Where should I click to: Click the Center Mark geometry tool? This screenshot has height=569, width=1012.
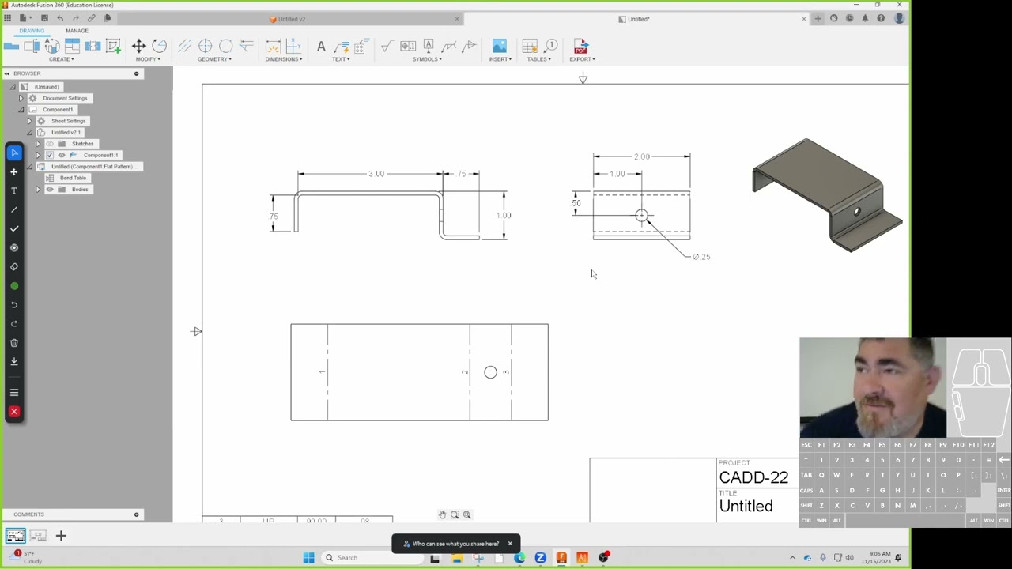coord(206,47)
